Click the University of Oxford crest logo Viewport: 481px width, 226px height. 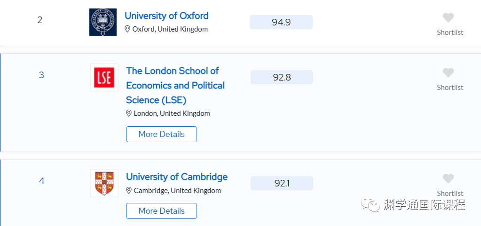[x=103, y=22]
